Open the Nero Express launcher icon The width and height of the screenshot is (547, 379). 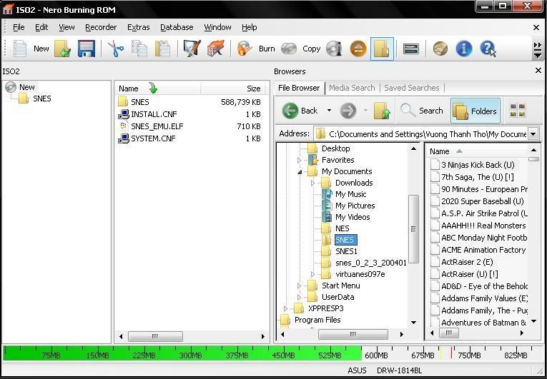[192, 49]
